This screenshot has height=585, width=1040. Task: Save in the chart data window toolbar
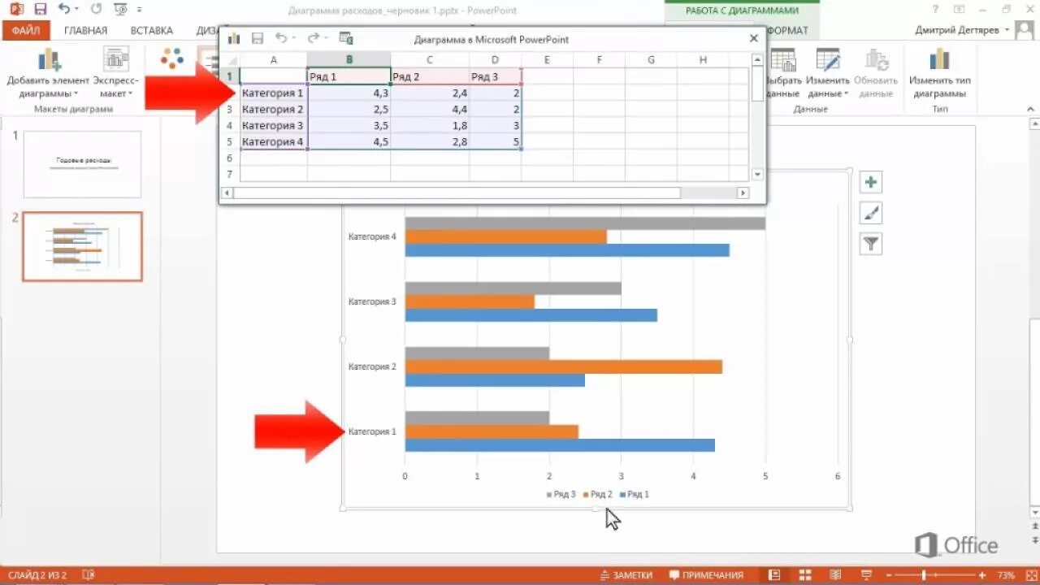(258, 38)
